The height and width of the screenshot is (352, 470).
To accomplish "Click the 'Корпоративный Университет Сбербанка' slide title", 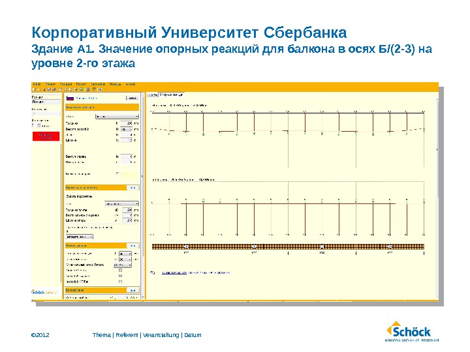I will (189, 33).
